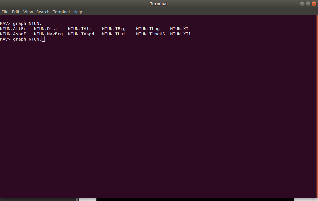Click the Terminal title bar text
The image size is (318, 201).
159,4
